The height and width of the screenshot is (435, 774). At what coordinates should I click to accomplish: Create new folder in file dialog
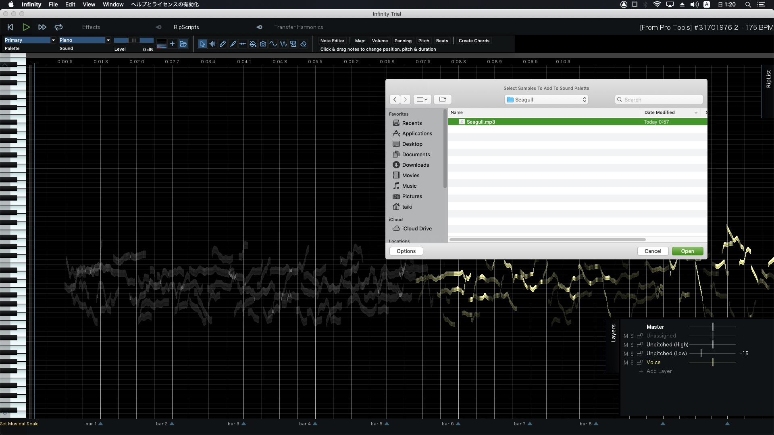[x=443, y=99]
